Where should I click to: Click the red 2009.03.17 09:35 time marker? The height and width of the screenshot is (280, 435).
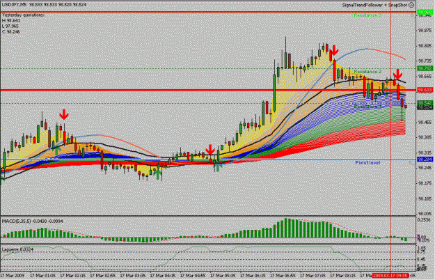pyautogui.click(x=390, y=276)
